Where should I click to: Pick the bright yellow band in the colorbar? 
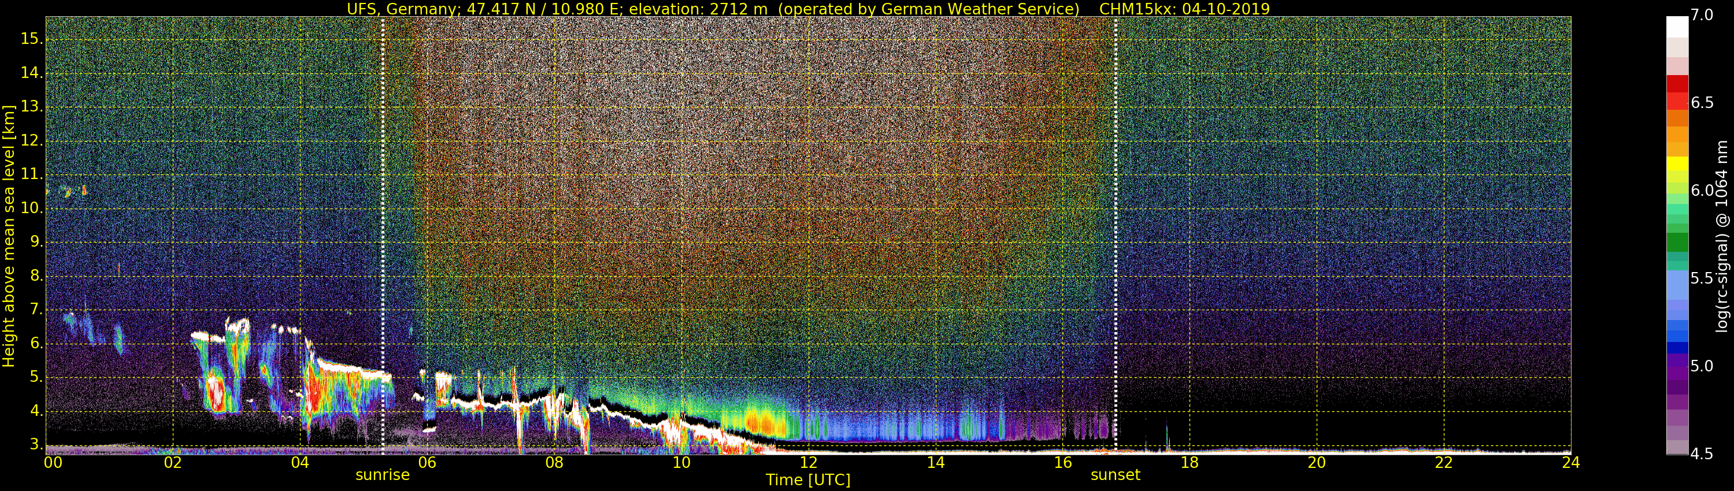1677,163
